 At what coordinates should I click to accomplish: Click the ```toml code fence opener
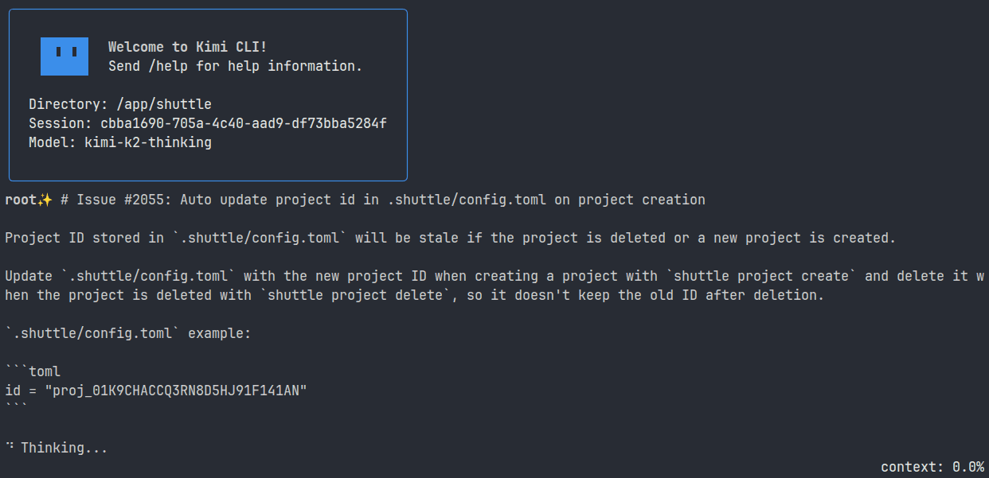point(33,371)
